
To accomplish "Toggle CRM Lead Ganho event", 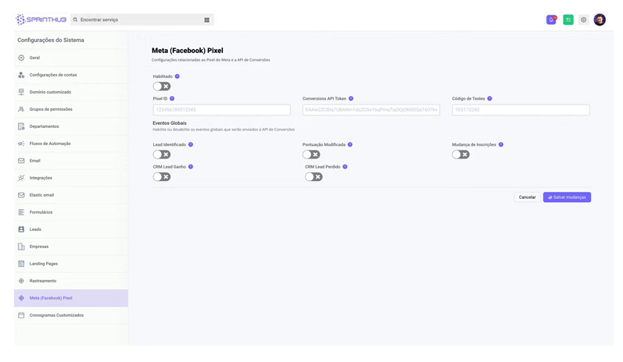I will click(162, 176).
